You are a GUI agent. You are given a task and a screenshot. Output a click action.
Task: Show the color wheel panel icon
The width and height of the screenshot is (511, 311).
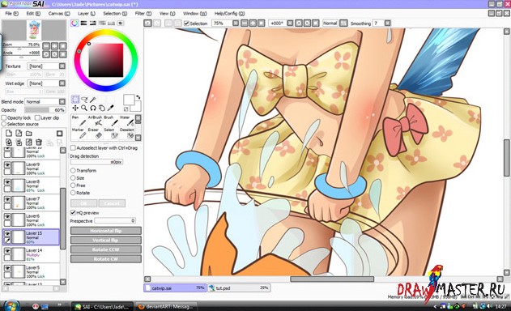pyautogui.click(x=75, y=23)
